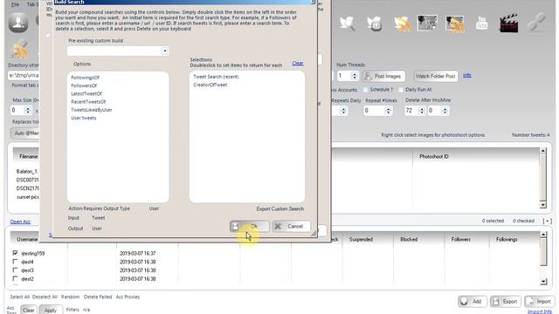Select FollowersOf in Options list
The image size is (559, 314).
click(x=84, y=85)
